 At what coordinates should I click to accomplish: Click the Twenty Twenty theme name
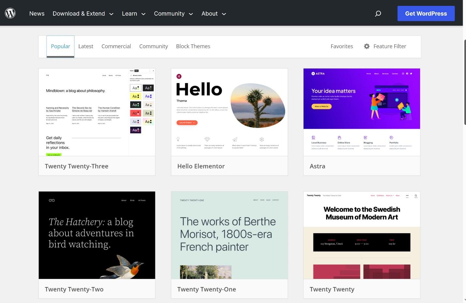coord(332,289)
